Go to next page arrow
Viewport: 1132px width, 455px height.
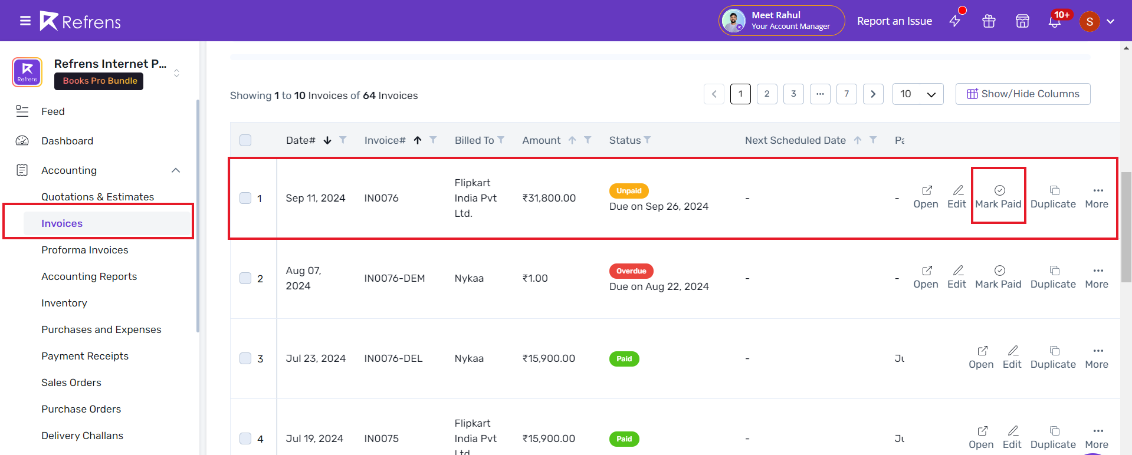coord(873,94)
